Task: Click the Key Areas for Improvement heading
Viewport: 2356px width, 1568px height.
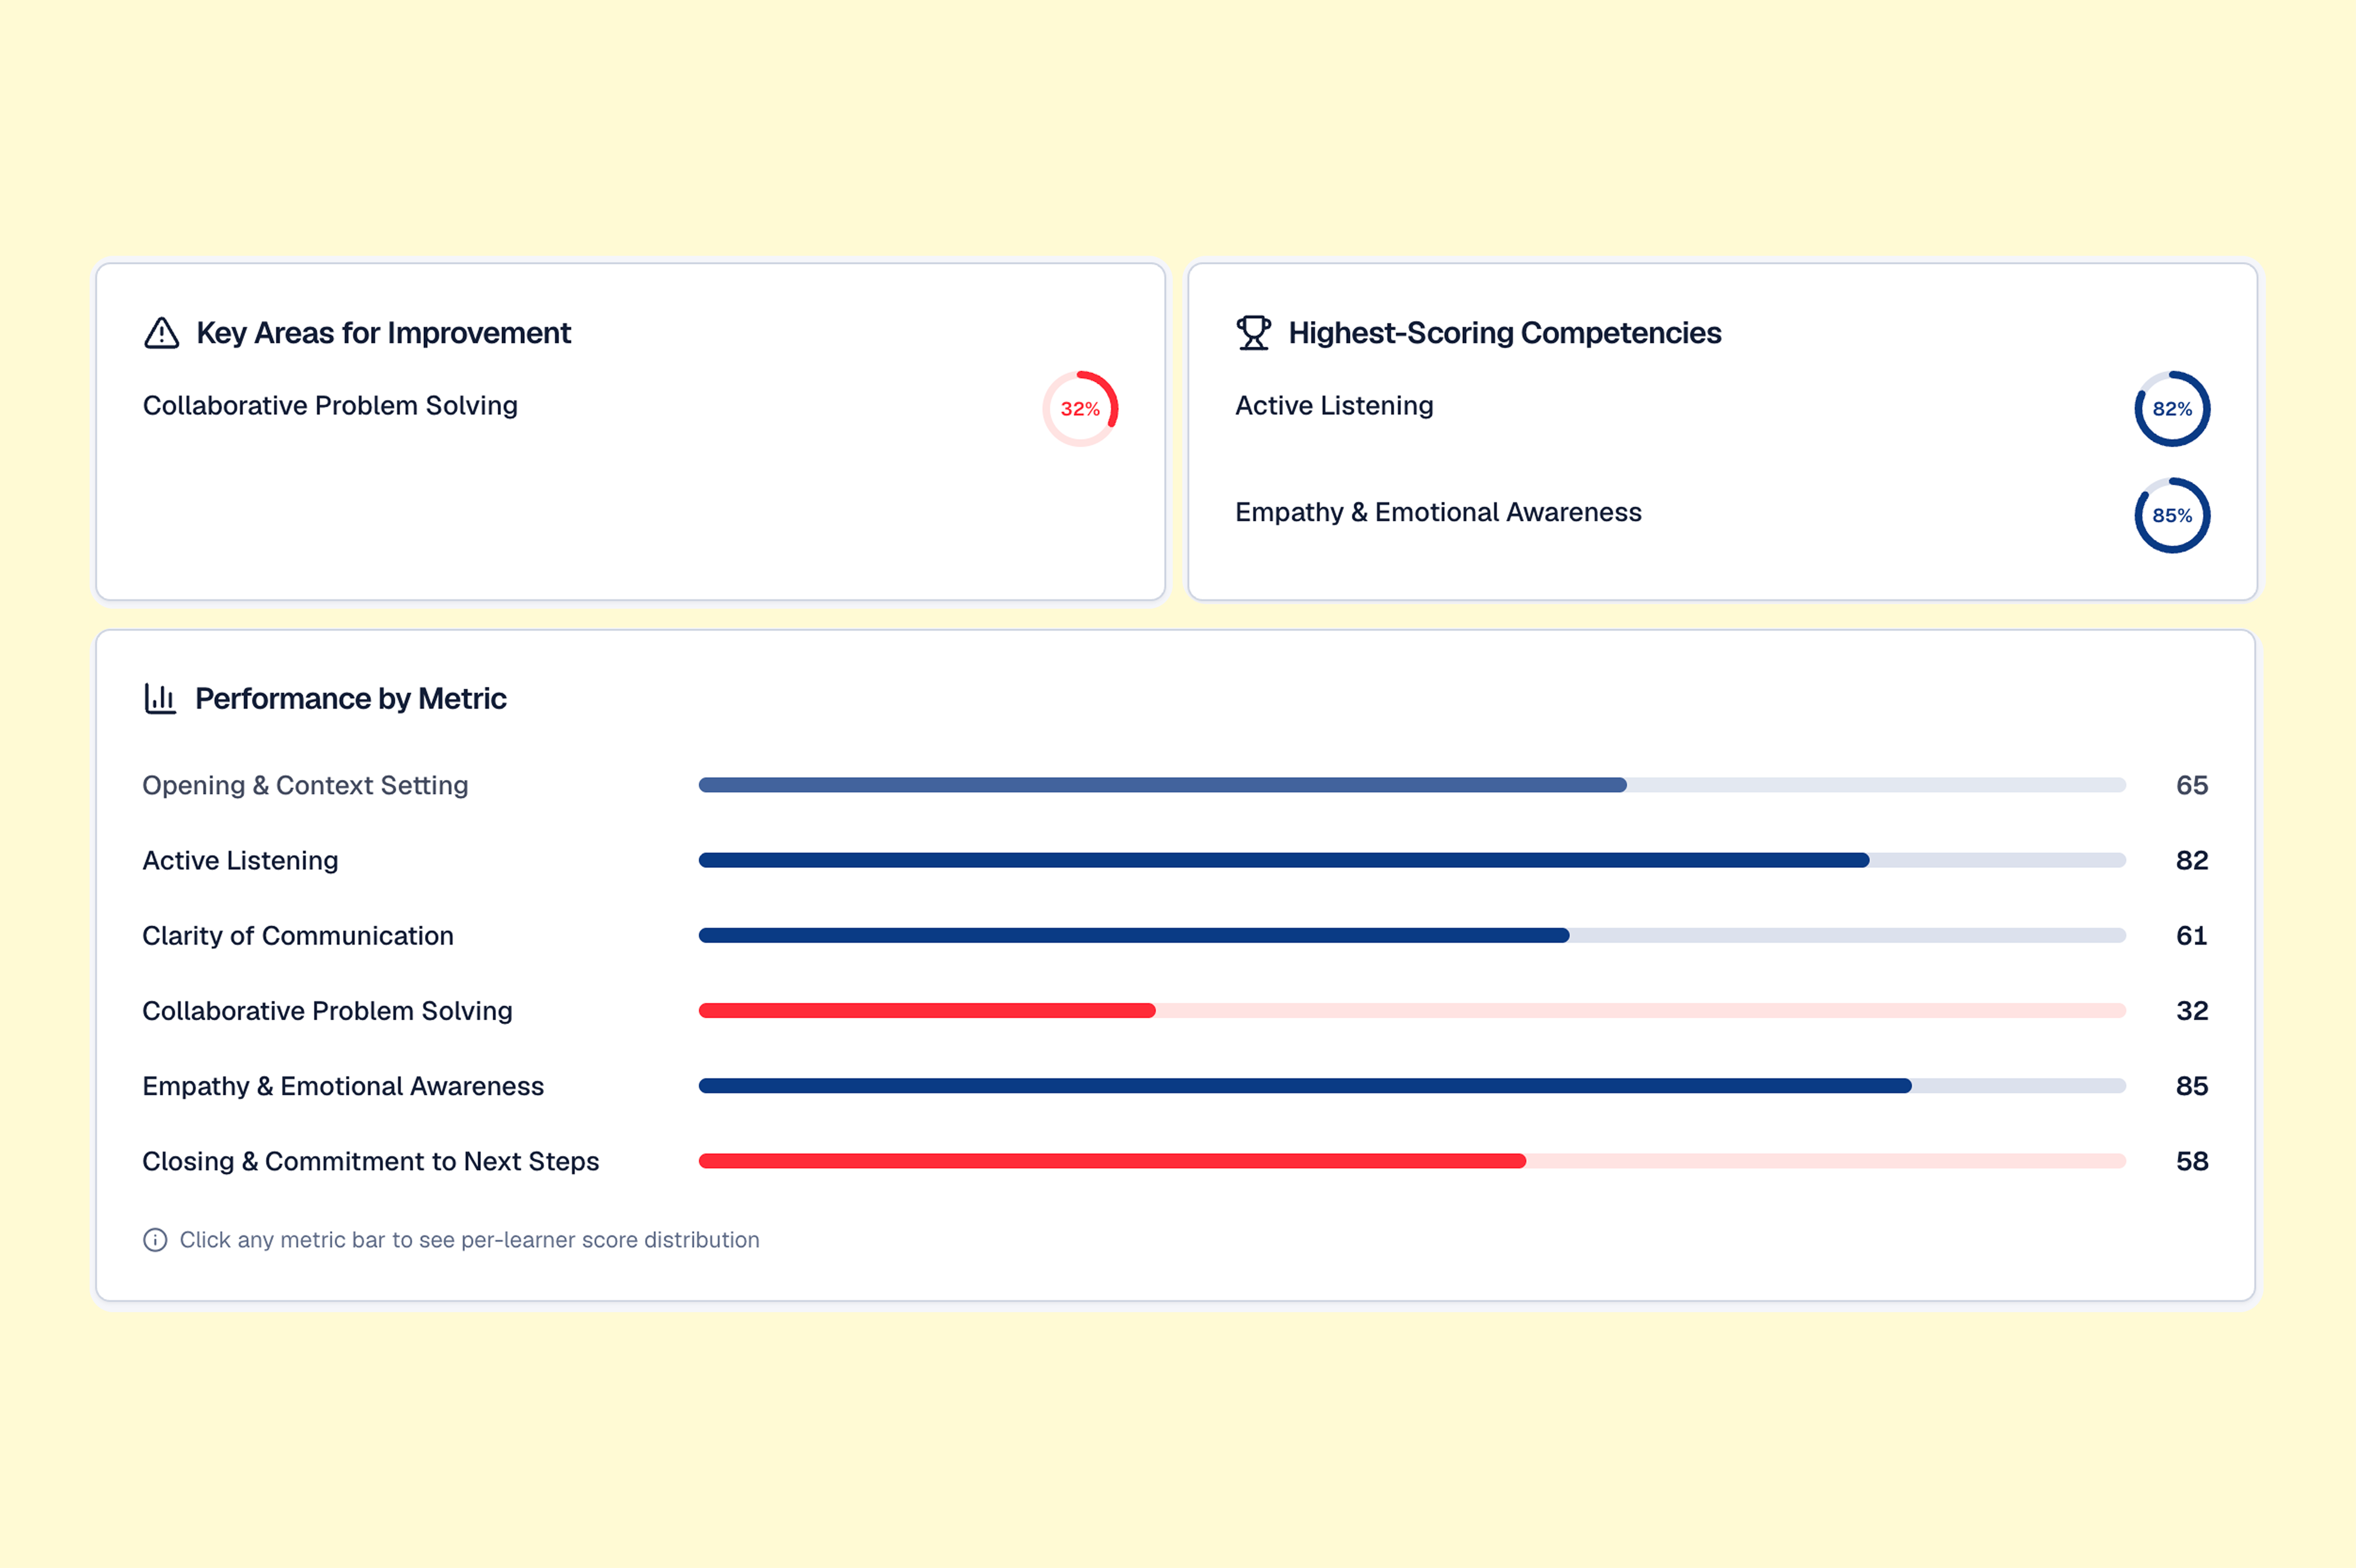Action: (x=383, y=333)
